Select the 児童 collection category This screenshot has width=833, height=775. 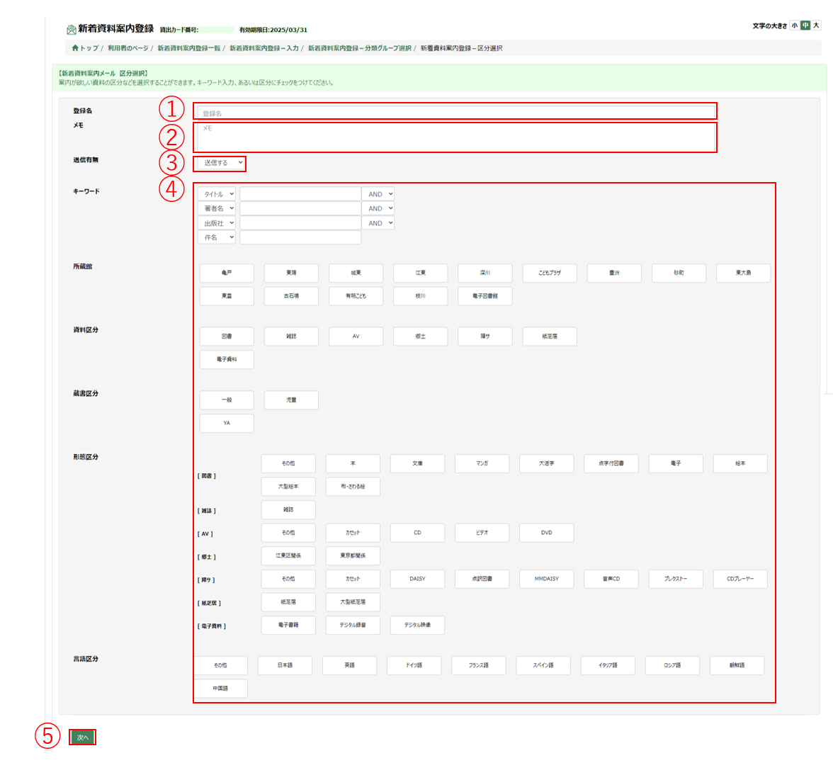pyautogui.click(x=291, y=400)
